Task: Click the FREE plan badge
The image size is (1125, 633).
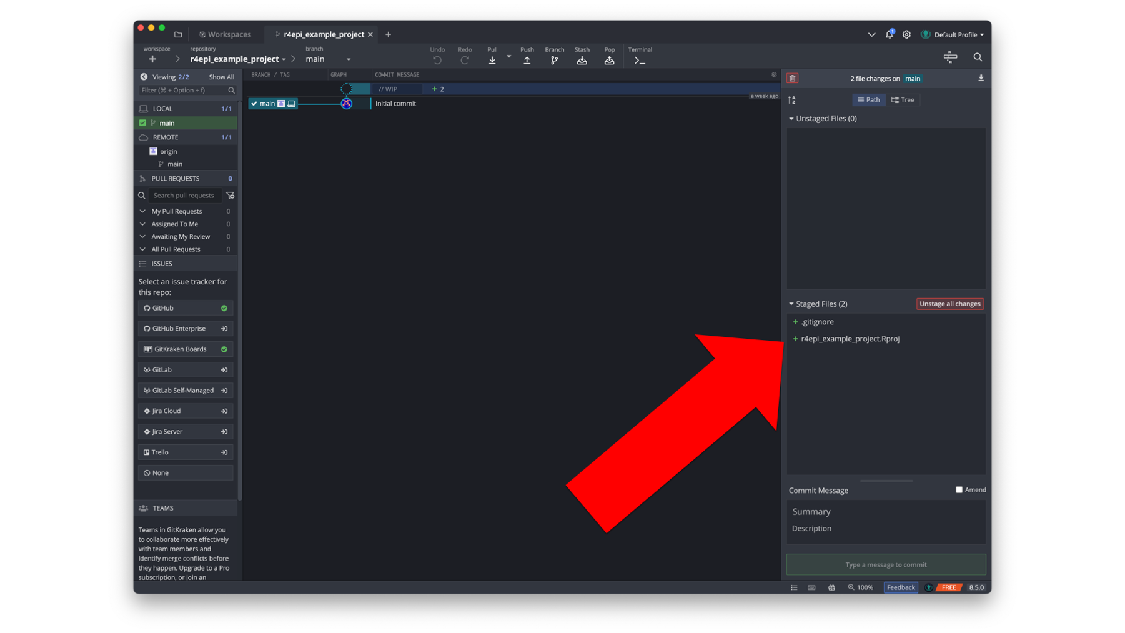Action: point(948,587)
